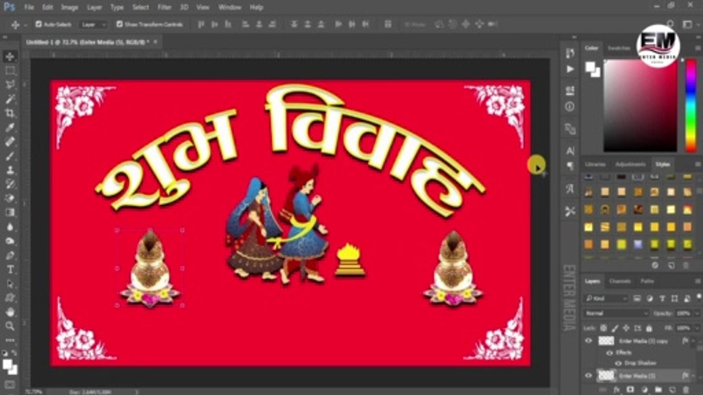
Task: Toggle Show Transform Controls checkbox
Action: pyautogui.click(x=119, y=24)
